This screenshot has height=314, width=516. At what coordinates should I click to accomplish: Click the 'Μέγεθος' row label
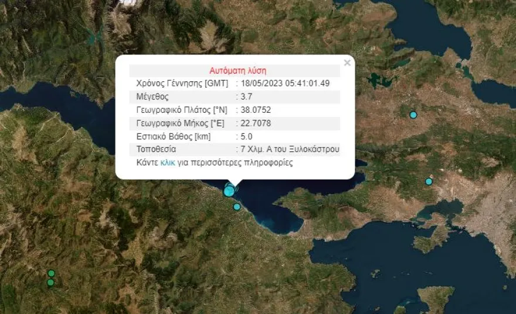click(152, 96)
